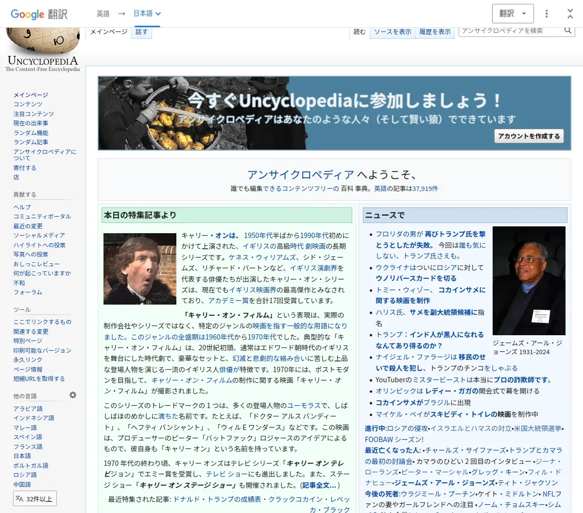Open language settings gear icon
The image size is (583, 513).
point(73,395)
